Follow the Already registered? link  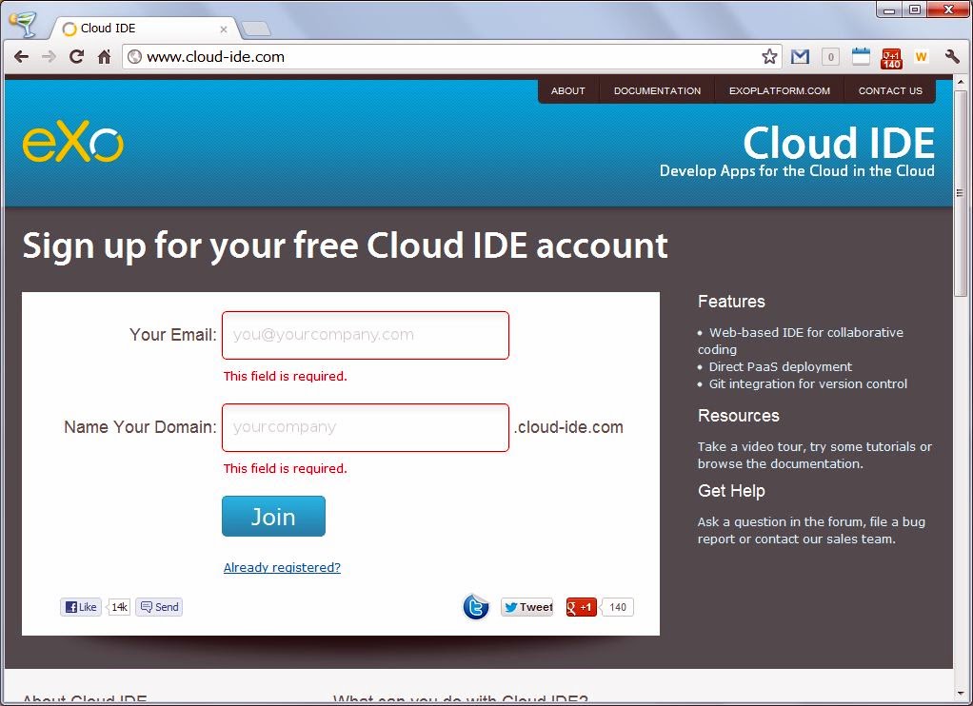[x=282, y=568]
